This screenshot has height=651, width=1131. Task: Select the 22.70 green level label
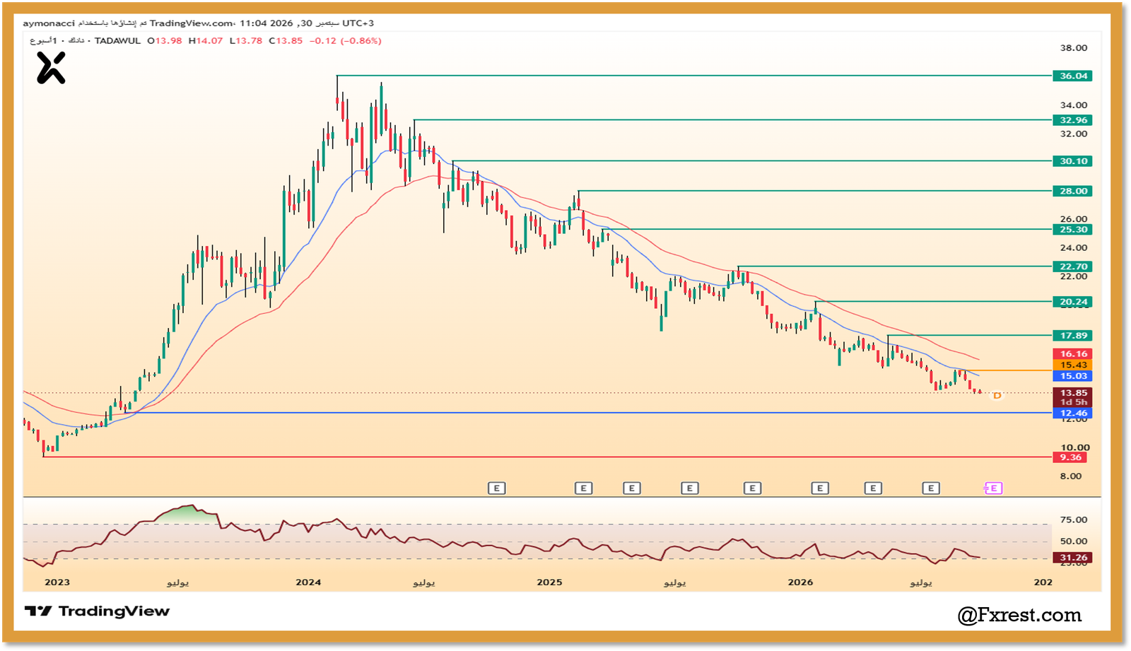click(1072, 266)
